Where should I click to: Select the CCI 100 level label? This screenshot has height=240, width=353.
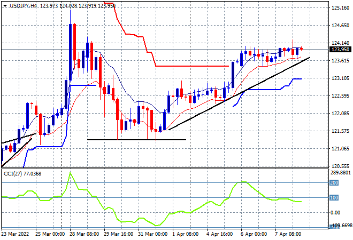pyautogui.click(x=334, y=197)
